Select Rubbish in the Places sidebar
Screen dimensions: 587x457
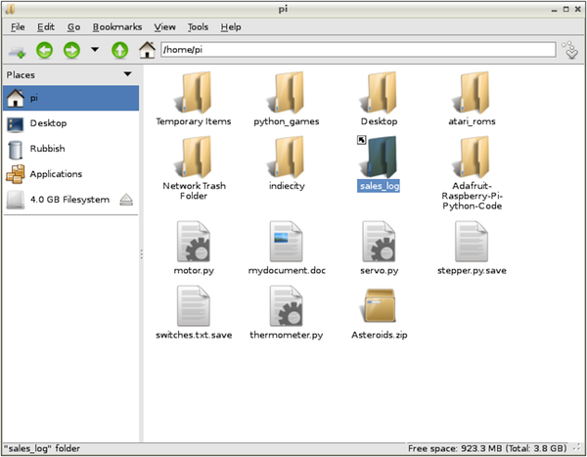(x=46, y=149)
